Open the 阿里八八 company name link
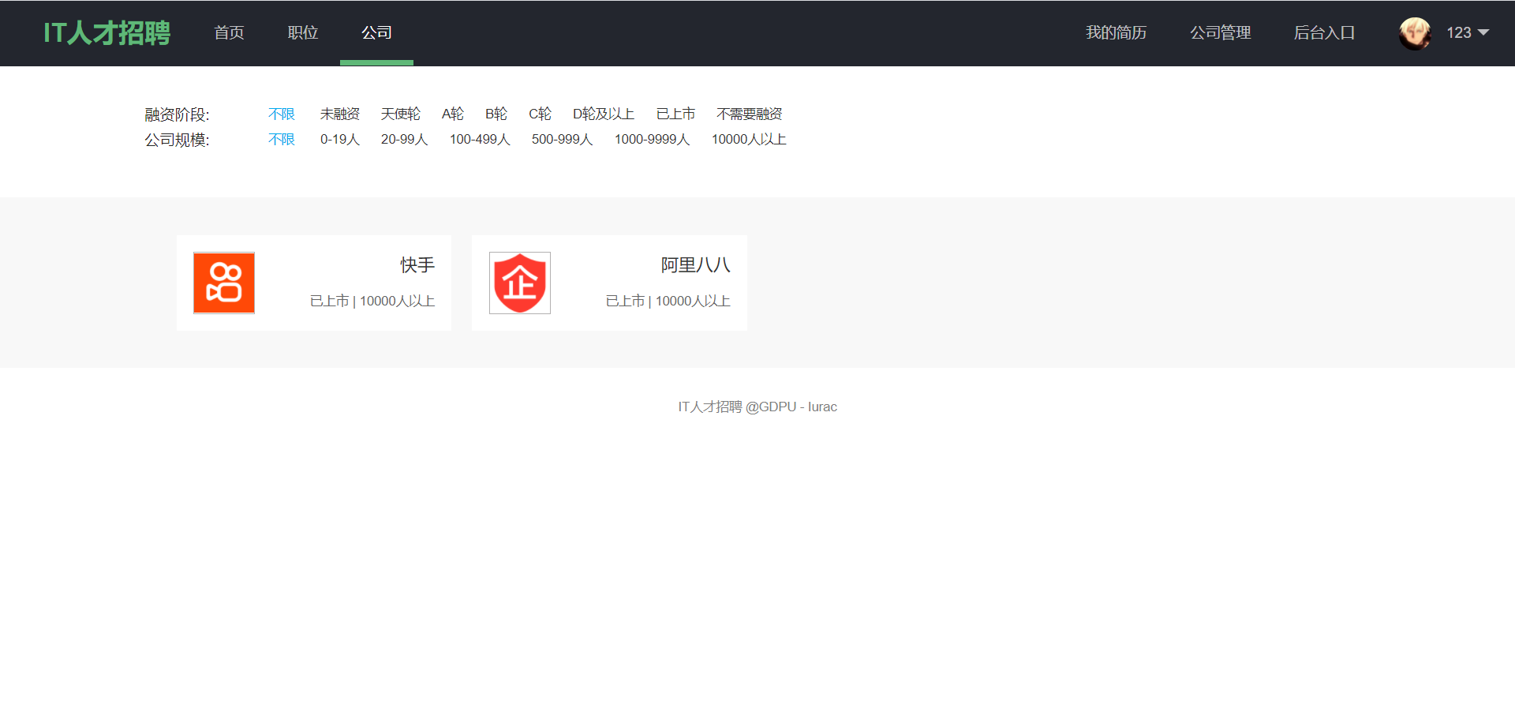 click(696, 265)
